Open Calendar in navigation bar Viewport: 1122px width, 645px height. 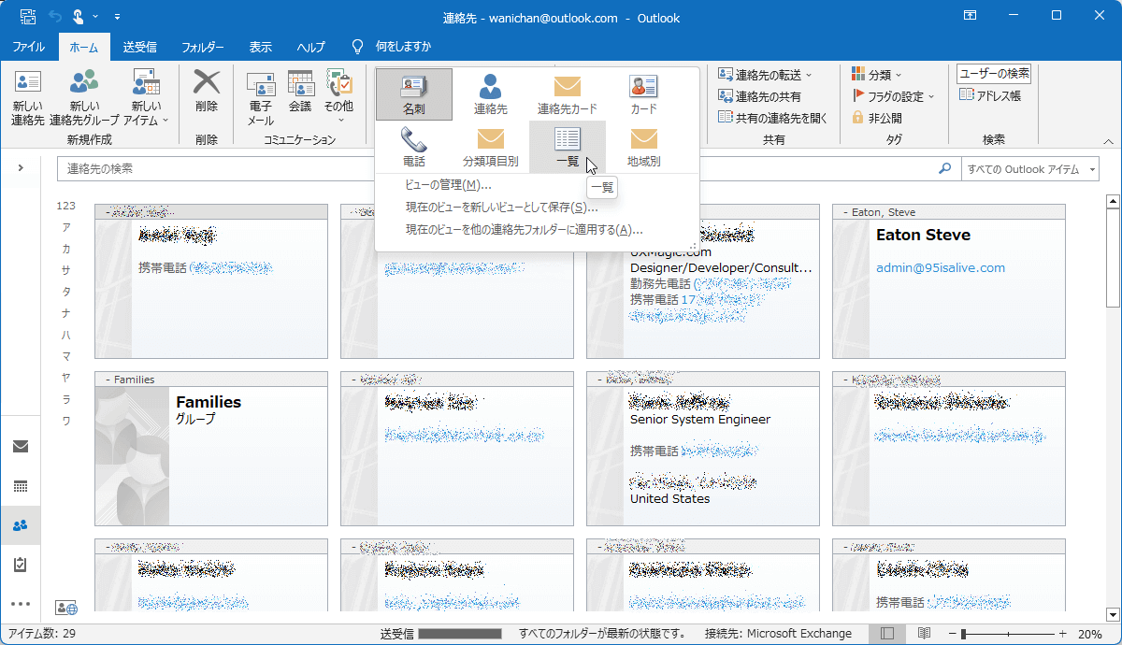point(21,486)
